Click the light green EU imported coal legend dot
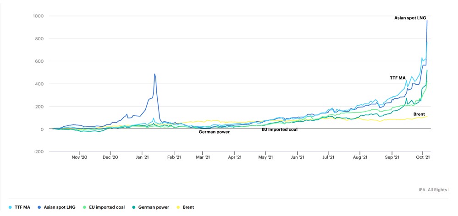This screenshot has height=216, width=458. pyautogui.click(x=86, y=207)
